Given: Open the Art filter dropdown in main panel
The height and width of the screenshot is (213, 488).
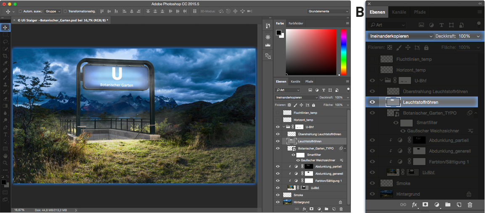Looking at the screenshot, I should tap(288, 90).
